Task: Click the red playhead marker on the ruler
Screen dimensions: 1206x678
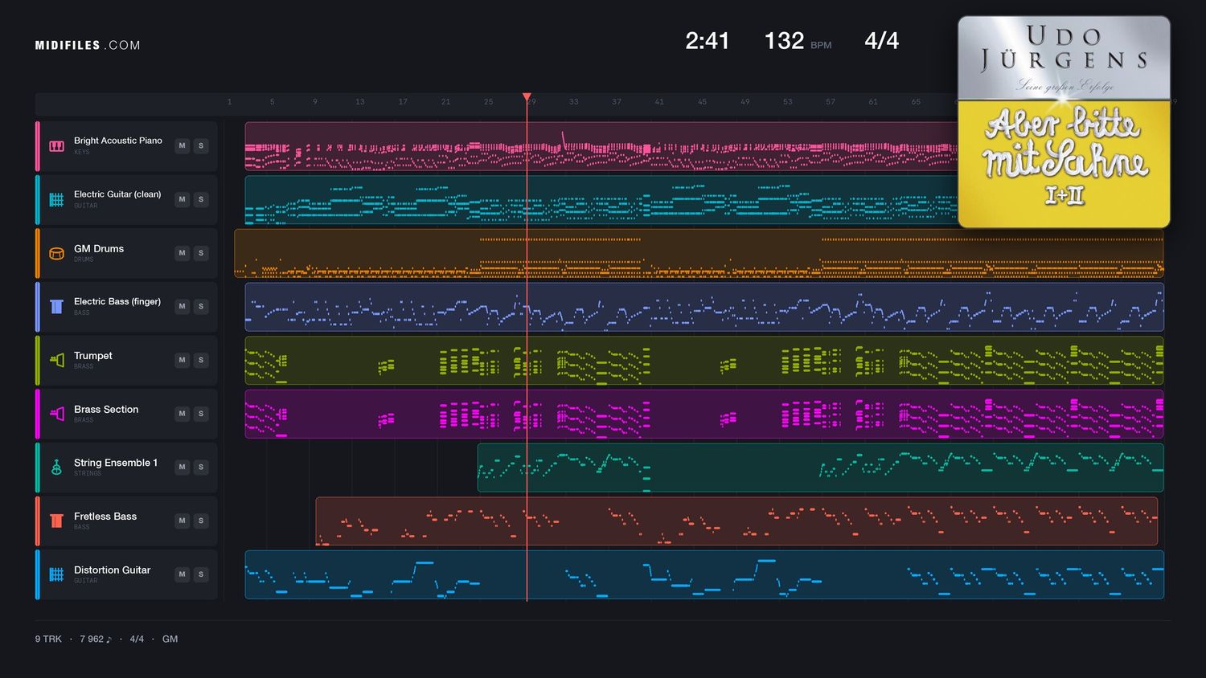Action: [527, 97]
